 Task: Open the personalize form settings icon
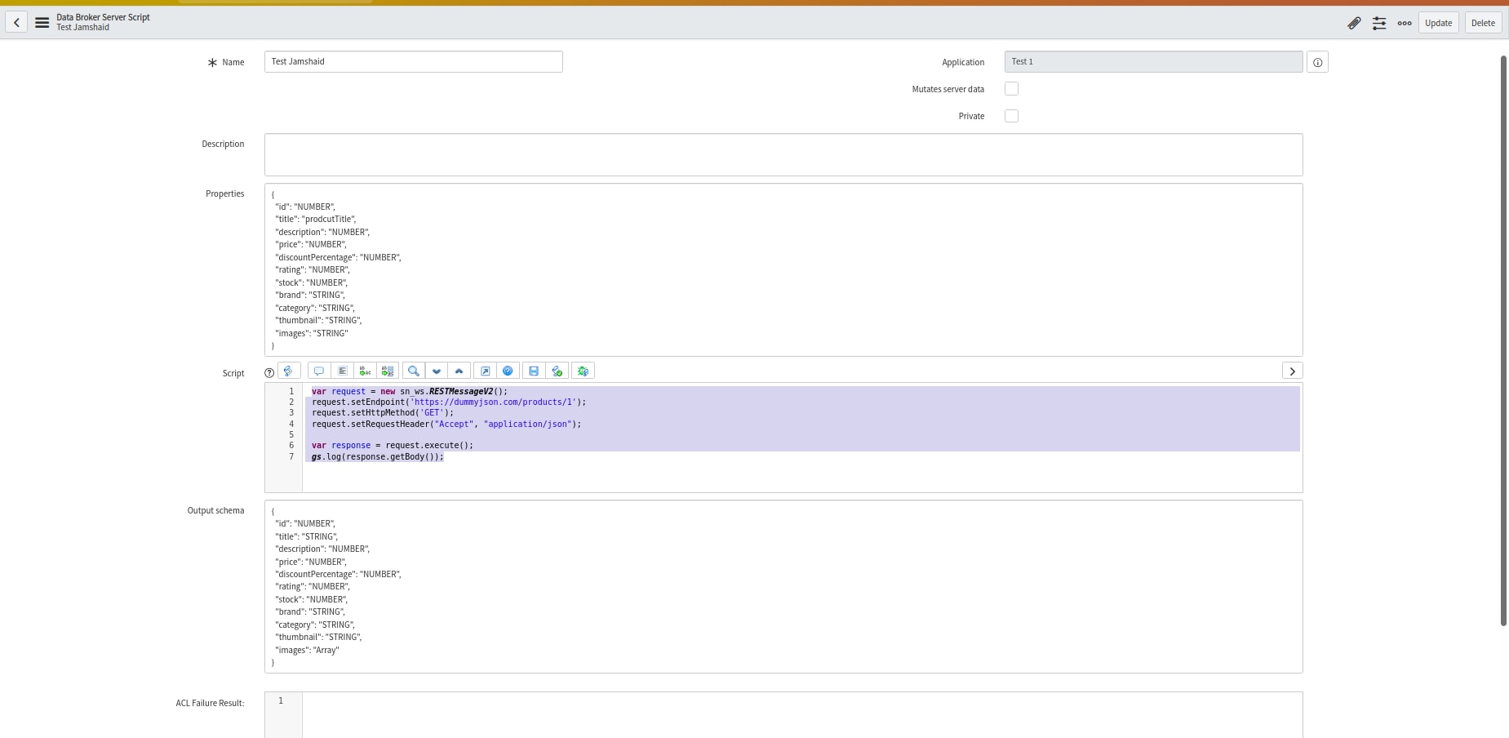(1379, 23)
